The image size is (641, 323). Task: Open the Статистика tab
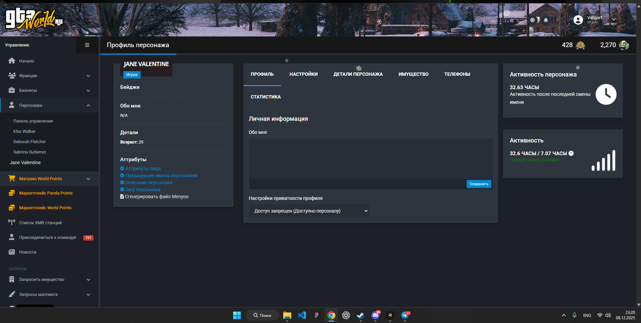pos(266,97)
